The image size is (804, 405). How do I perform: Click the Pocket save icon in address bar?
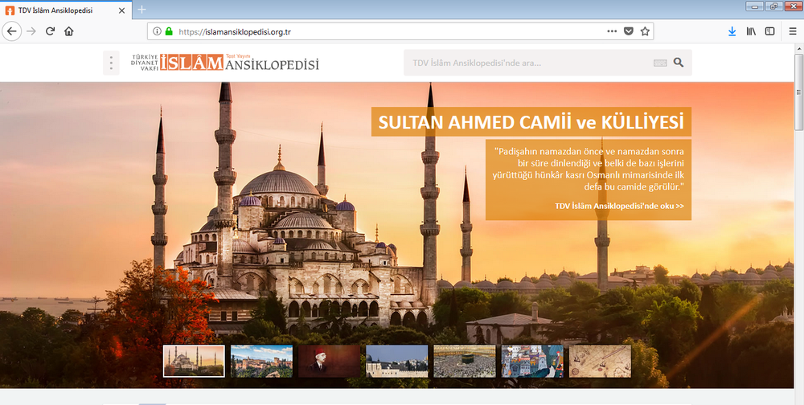(x=629, y=31)
